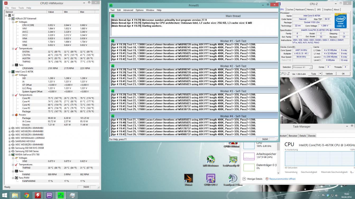
Task: Open MSI Afterburner desktop shortcut
Action: (211, 161)
